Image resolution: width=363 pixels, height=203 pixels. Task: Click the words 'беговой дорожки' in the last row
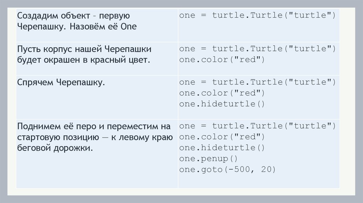coord(55,148)
